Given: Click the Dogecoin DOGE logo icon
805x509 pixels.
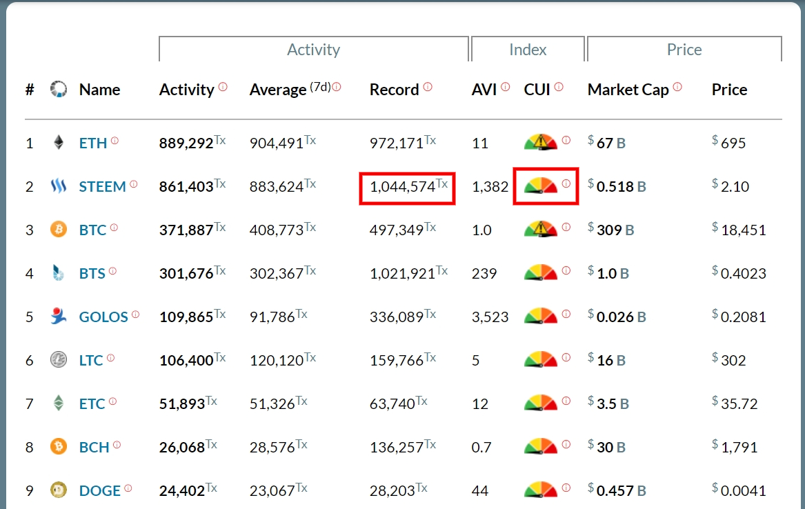Looking at the screenshot, I should point(59,490).
